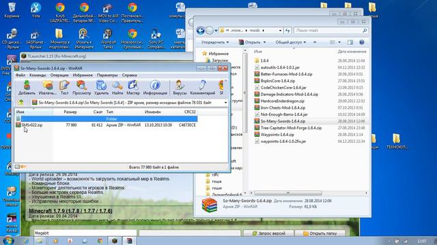Select Waypoints-1.6.4.zip file
This screenshot has height=245, width=437.
[277, 135]
